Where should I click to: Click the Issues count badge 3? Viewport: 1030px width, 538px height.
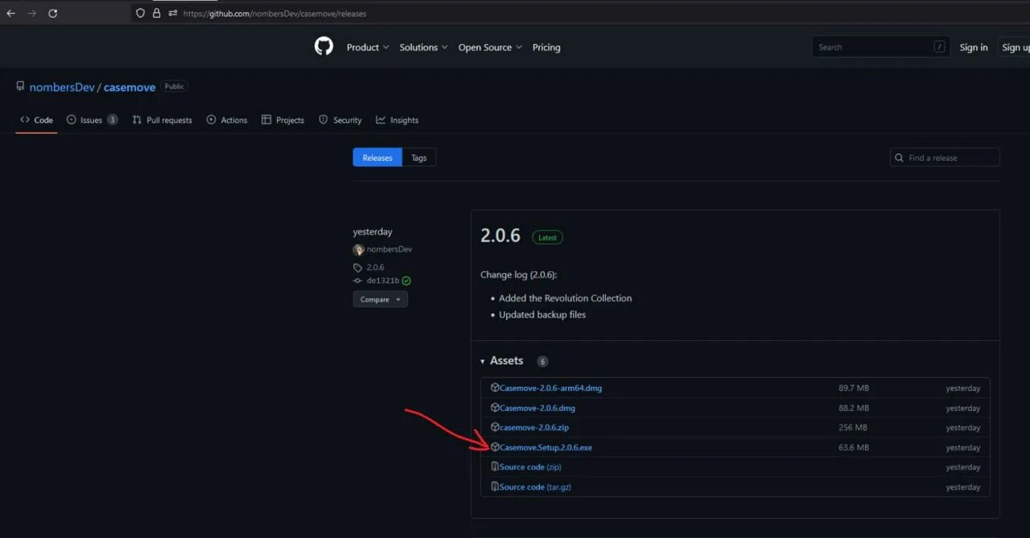113,120
